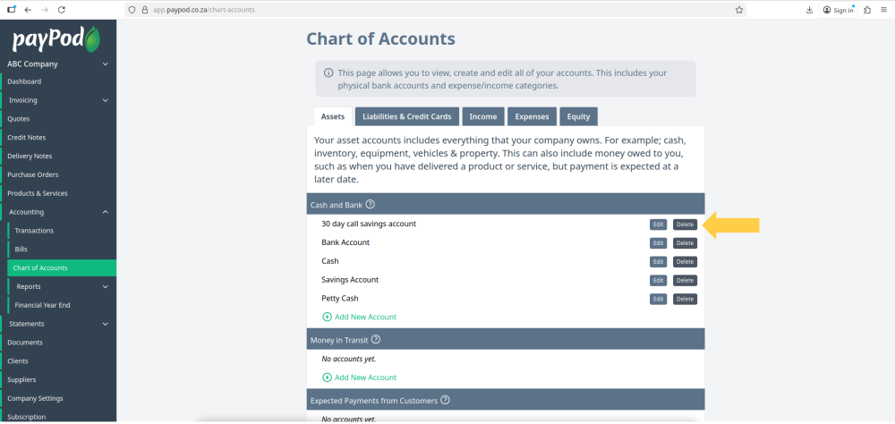Click Expected Payments from Customers help icon
This screenshot has height=424, width=895.
[445, 400]
